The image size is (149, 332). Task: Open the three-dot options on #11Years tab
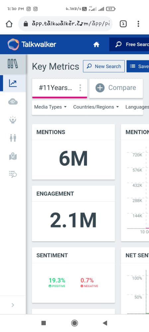point(80,88)
